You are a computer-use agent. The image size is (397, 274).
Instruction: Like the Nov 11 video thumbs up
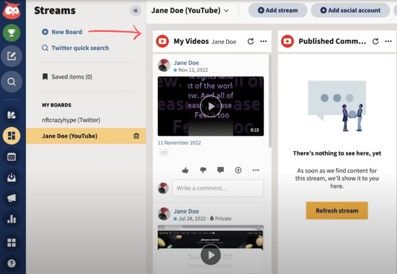186,170
